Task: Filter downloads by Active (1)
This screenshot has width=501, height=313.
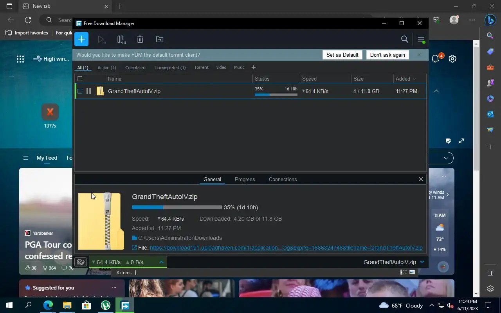Action: pos(107,68)
